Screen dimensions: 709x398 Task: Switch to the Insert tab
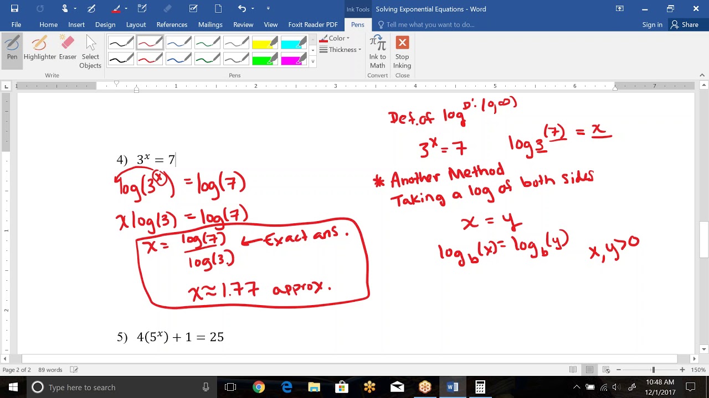pyautogui.click(x=76, y=24)
